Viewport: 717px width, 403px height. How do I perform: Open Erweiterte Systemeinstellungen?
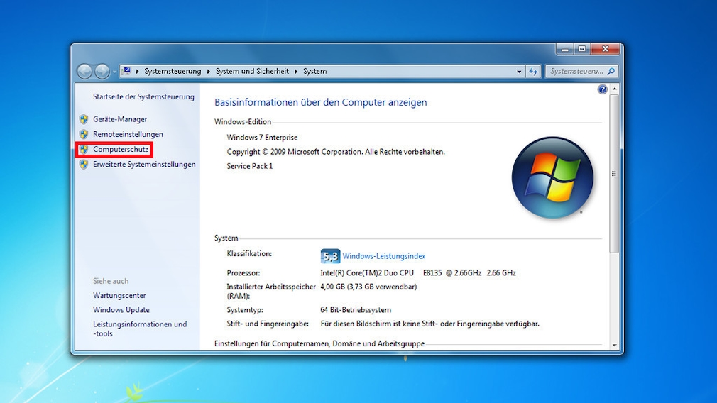[144, 165]
